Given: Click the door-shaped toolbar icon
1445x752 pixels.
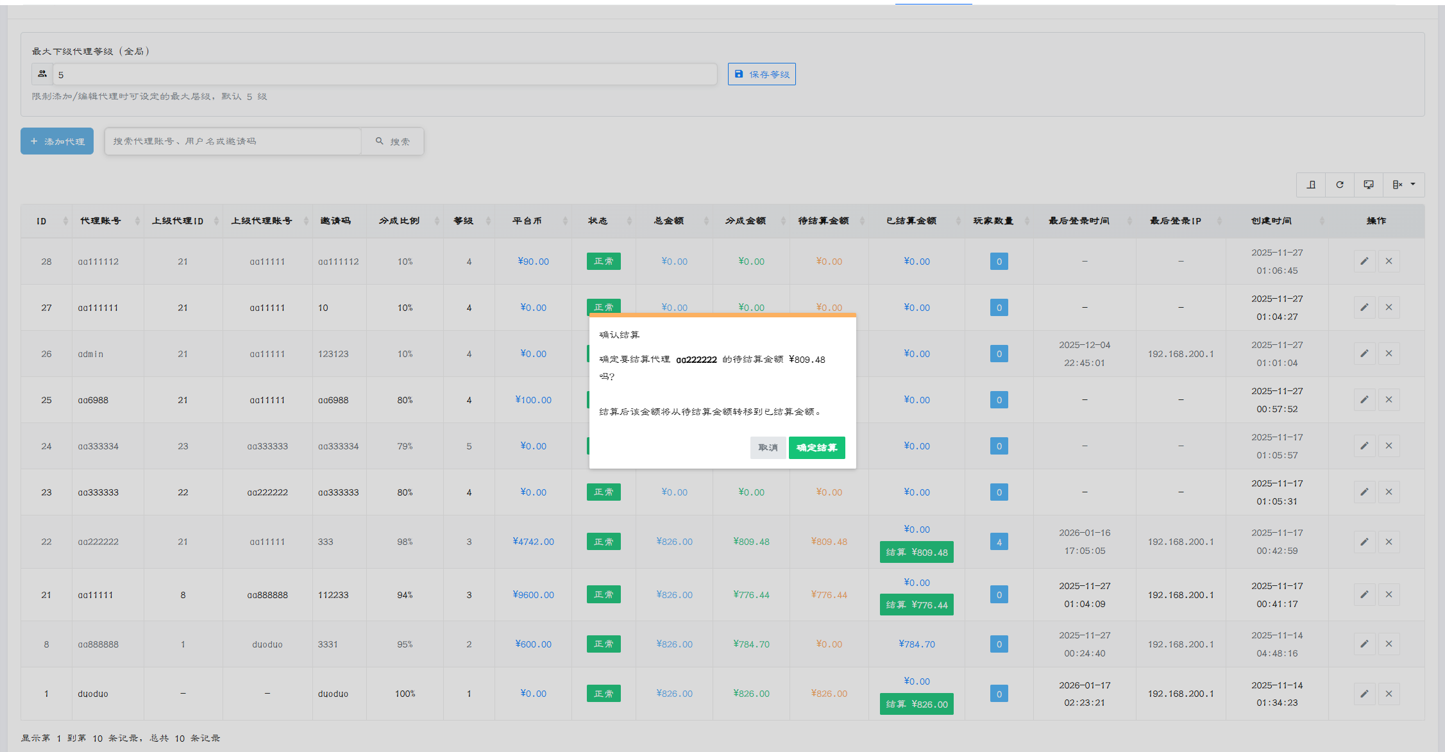Looking at the screenshot, I should pyautogui.click(x=1311, y=185).
